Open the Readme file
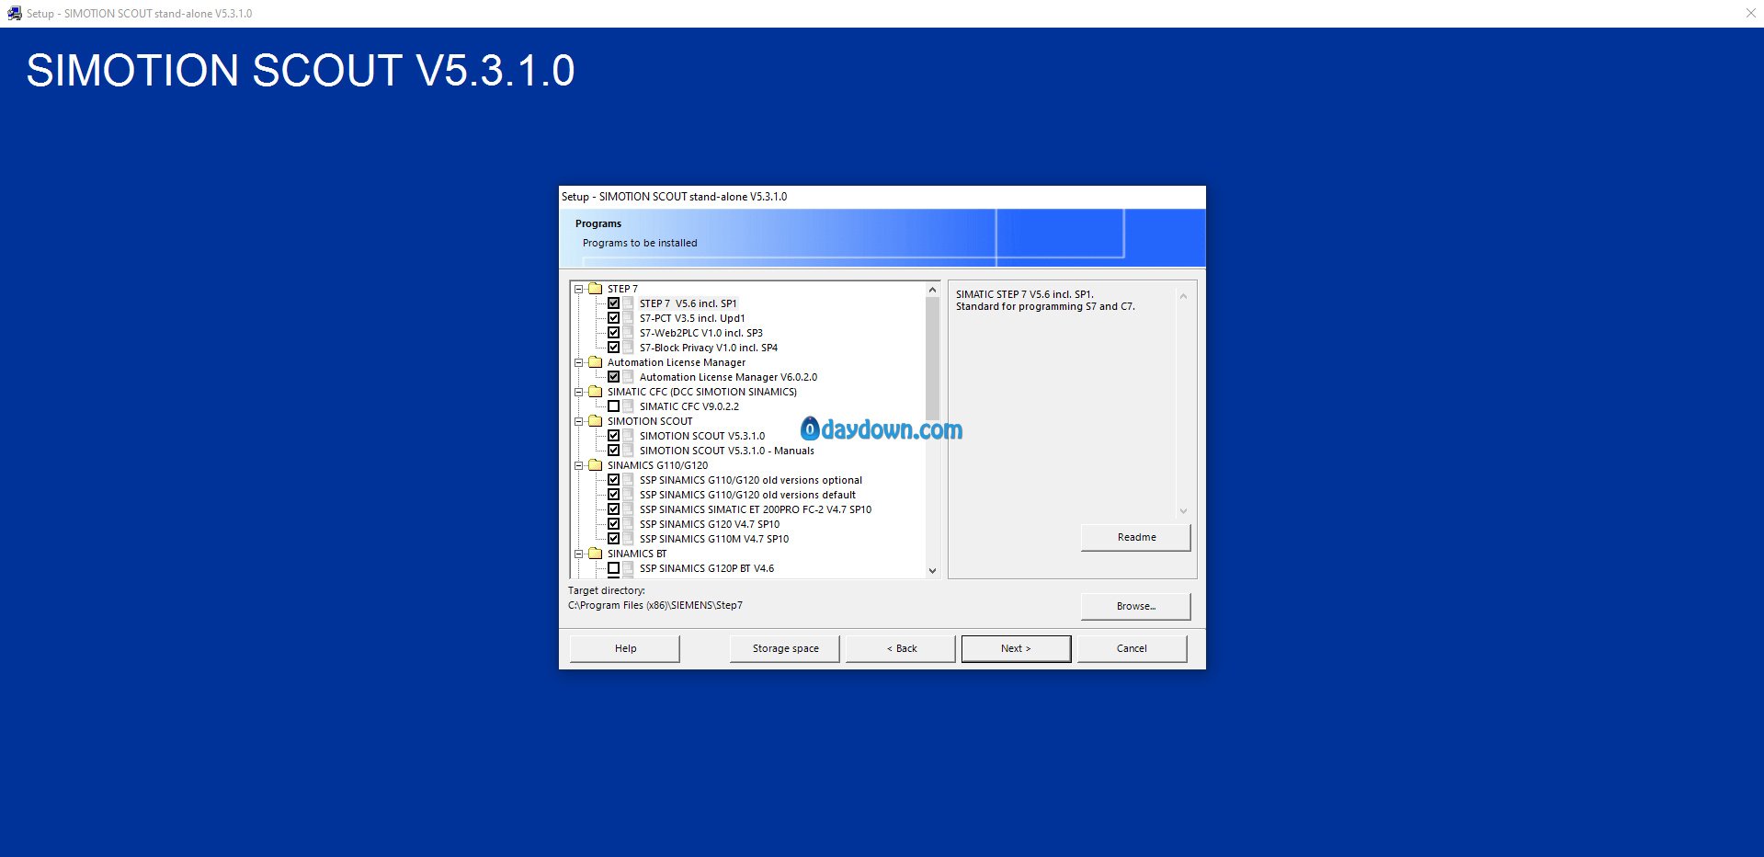The image size is (1764, 857). [1136, 537]
